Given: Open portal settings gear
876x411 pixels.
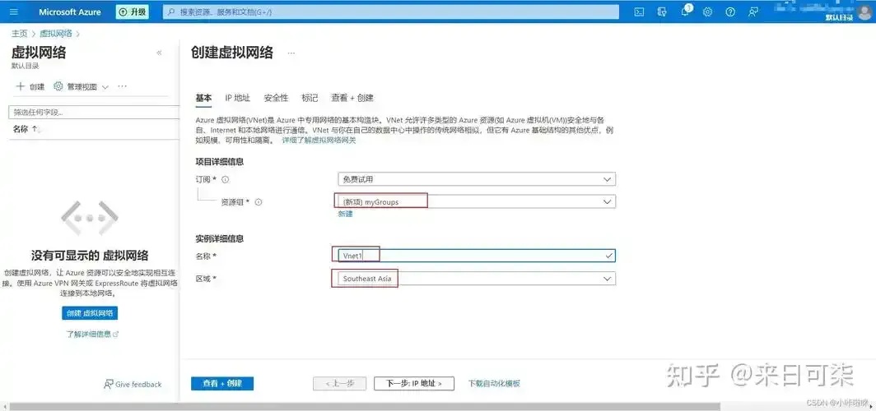Looking at the screenshot, I should click(707, 12).
